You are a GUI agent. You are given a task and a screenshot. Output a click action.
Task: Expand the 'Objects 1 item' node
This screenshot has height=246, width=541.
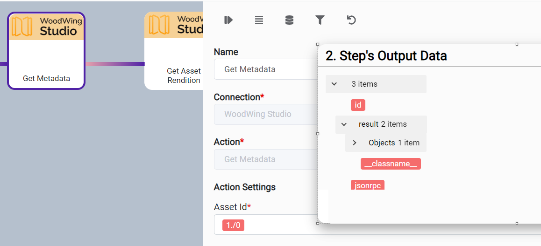click(x=354, y=143)
